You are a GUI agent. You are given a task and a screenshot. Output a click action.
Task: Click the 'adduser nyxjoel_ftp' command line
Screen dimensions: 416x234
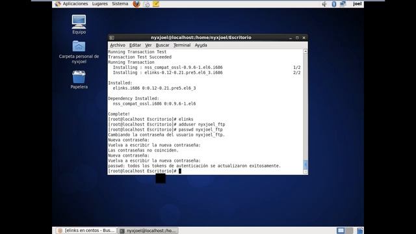point(166,124)
